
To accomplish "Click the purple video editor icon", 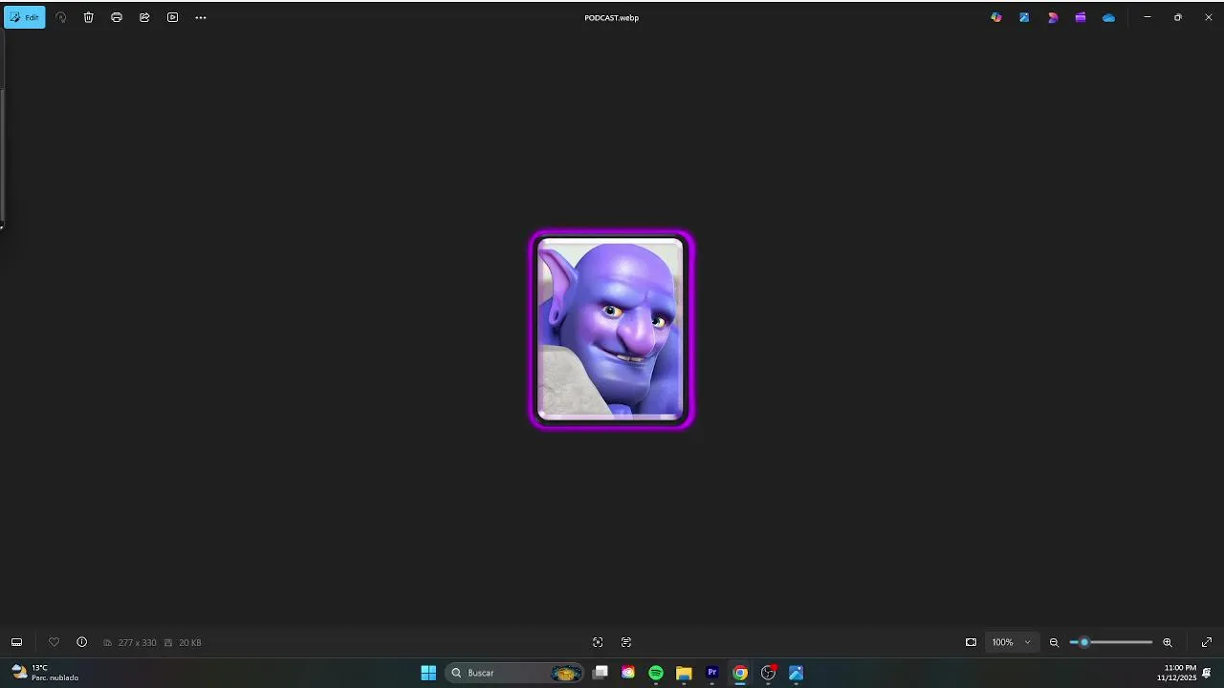I will click(x=1081, y=17).
